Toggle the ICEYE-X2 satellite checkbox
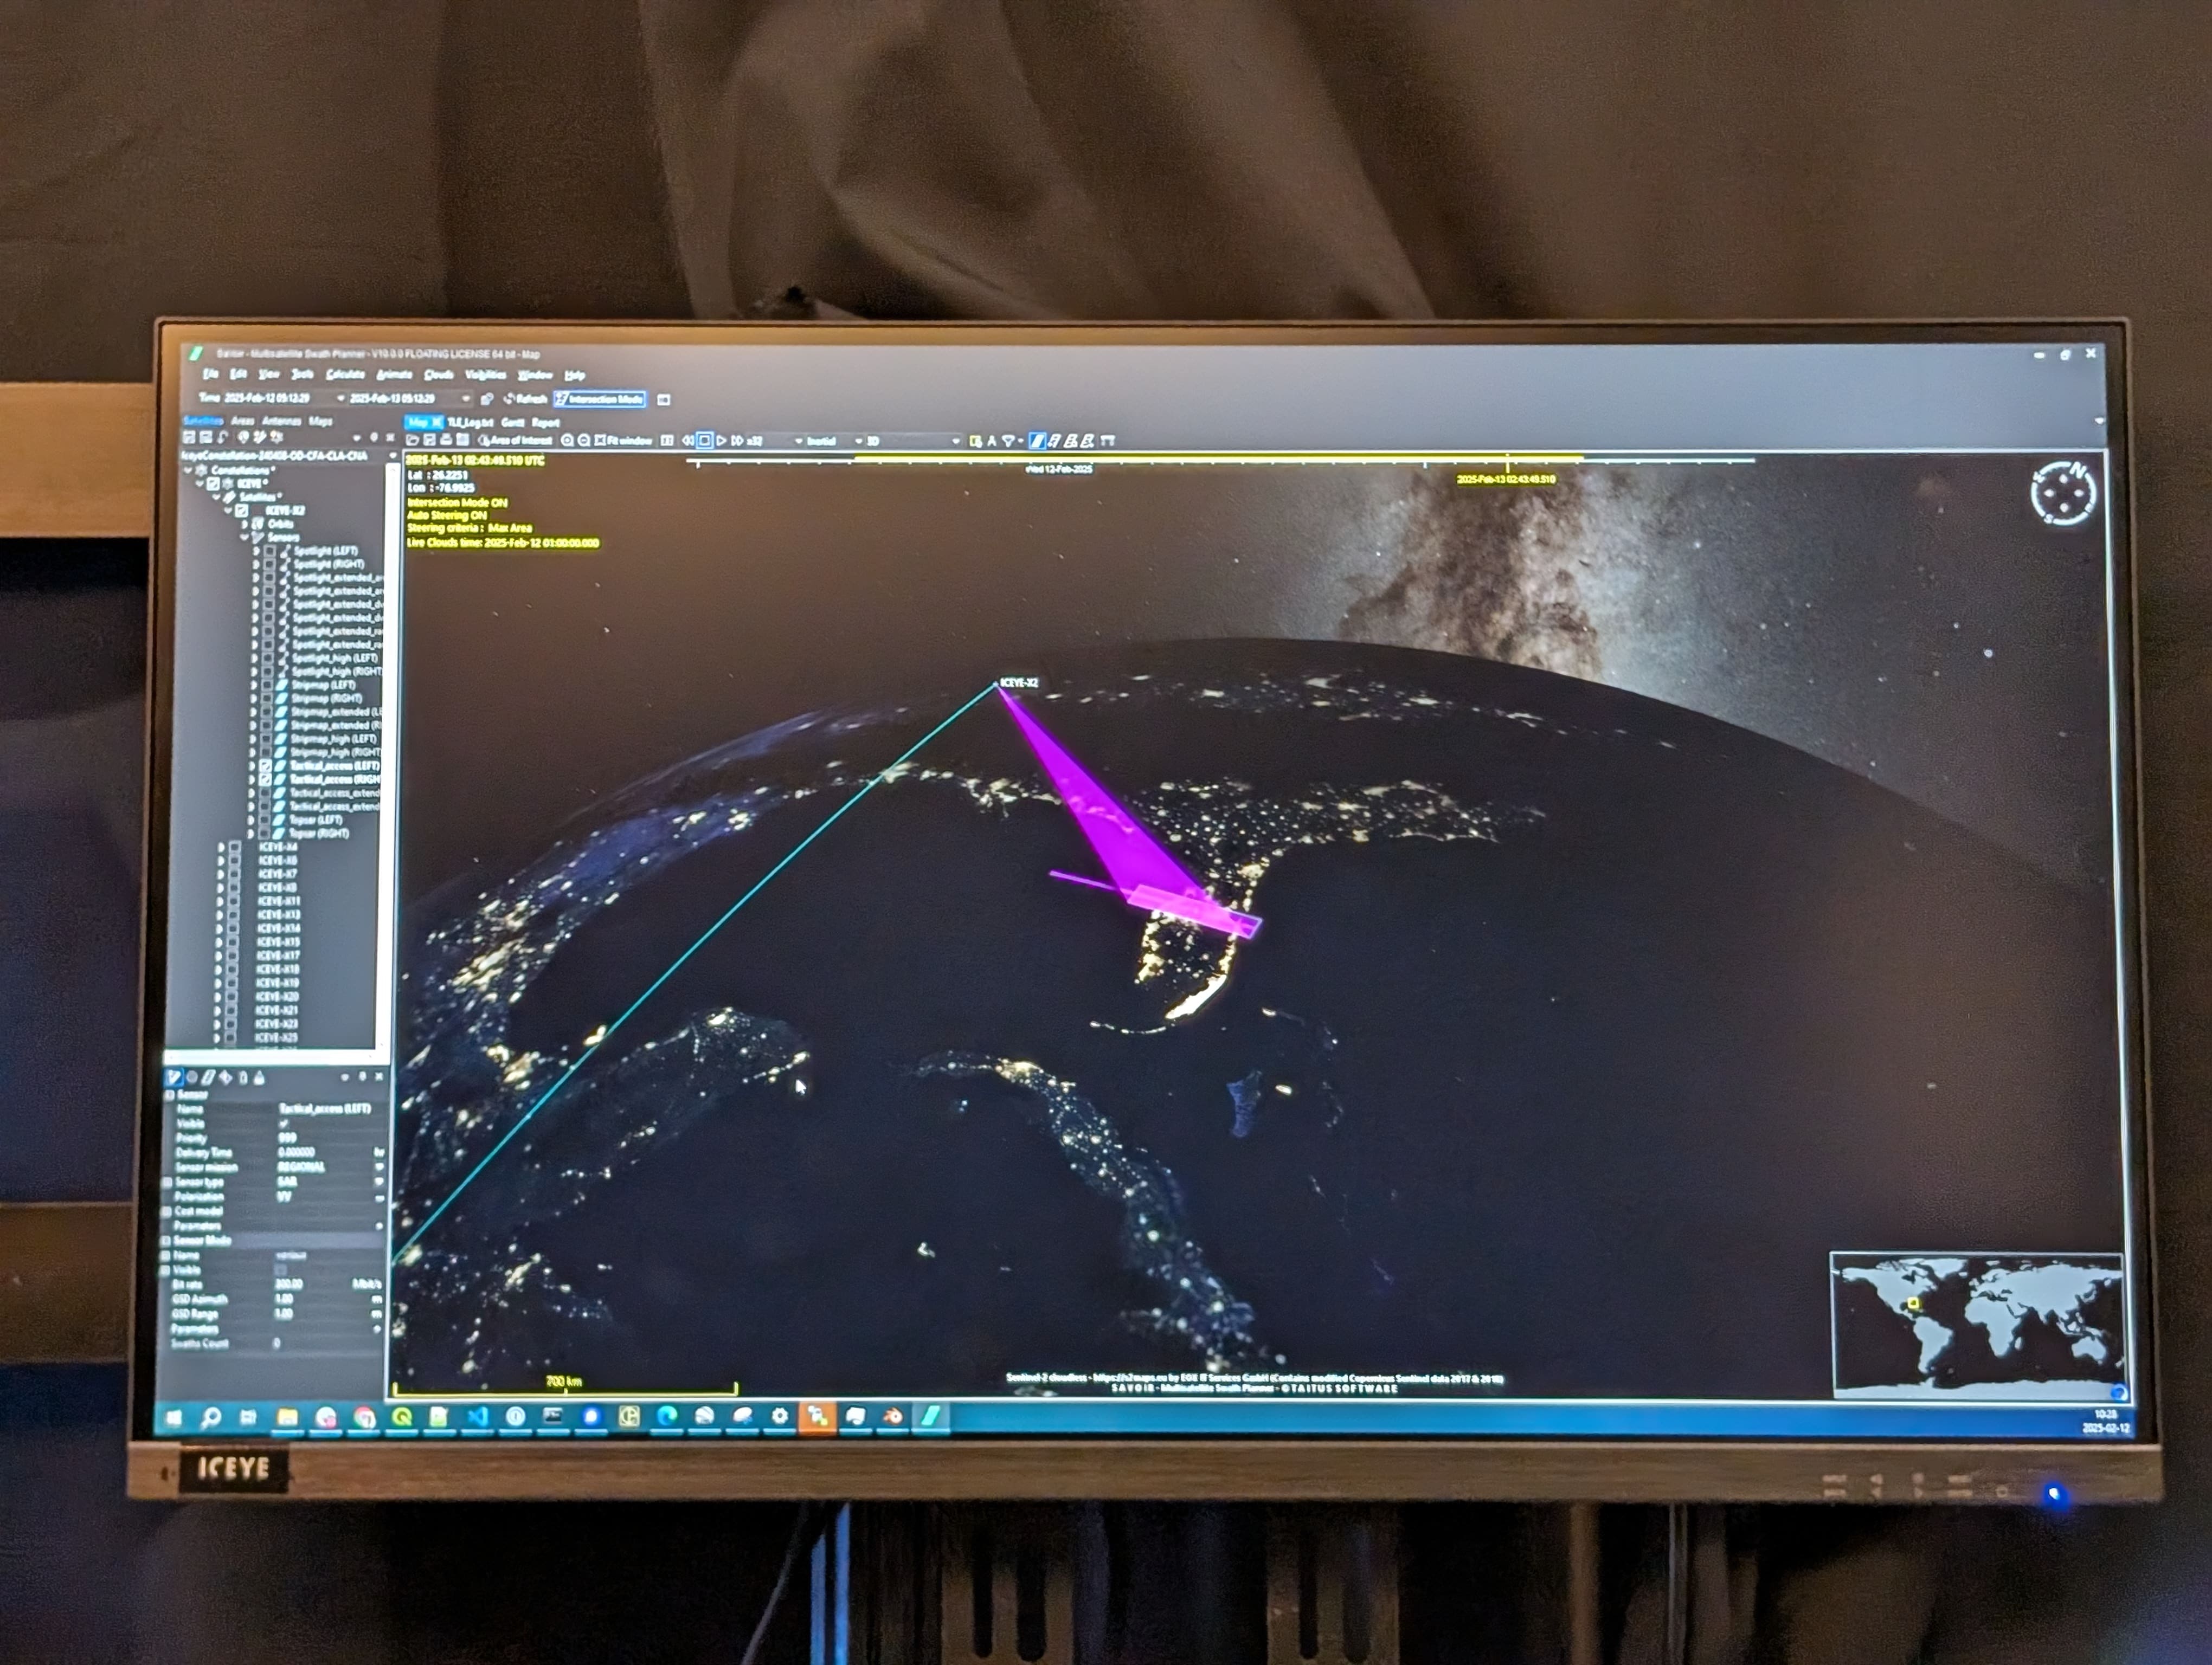 pos(241,509)
